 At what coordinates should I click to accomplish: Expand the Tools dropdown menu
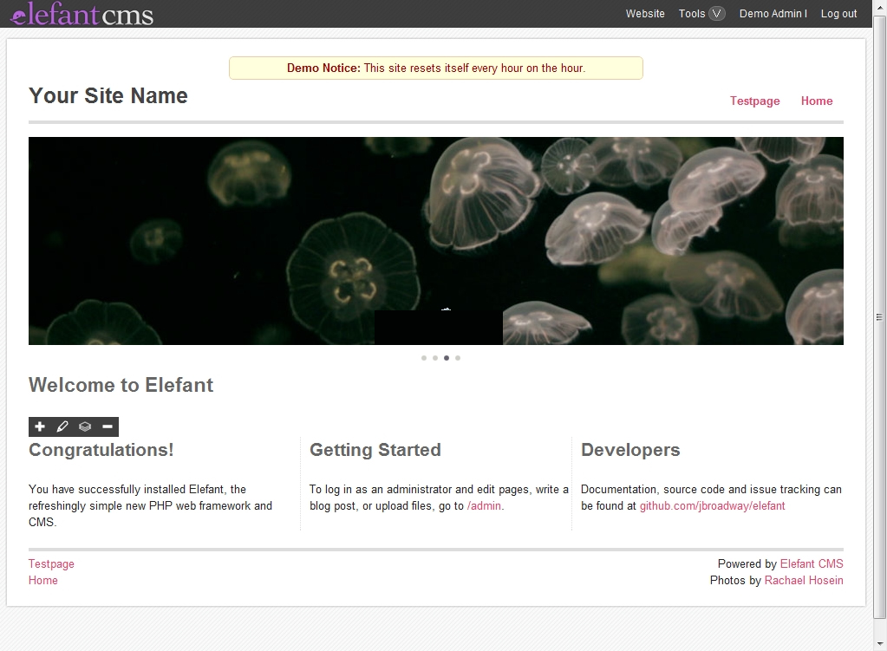click(x=701, y=14)
